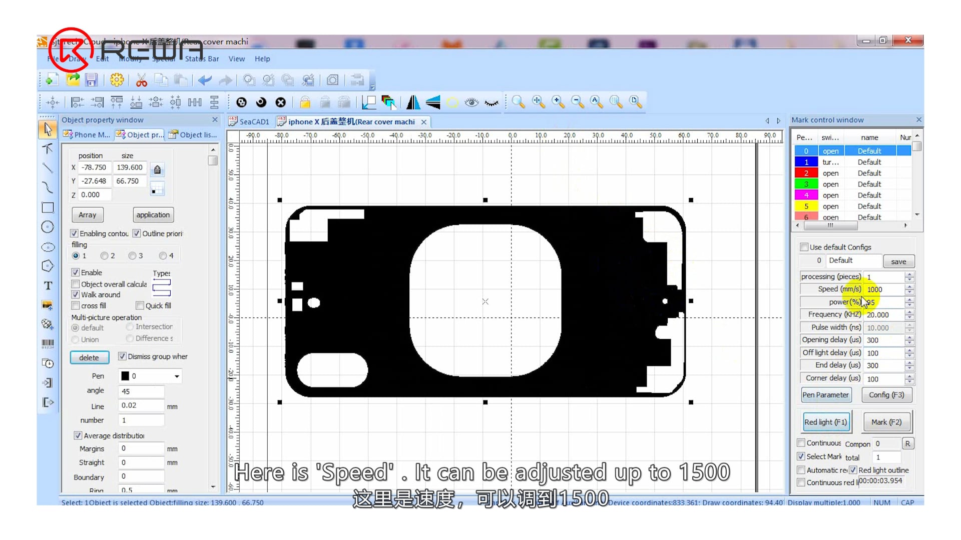Increase Speed with its up arrow
The image size is (961, 540).
pyautogui.click(x=909, y=286)
